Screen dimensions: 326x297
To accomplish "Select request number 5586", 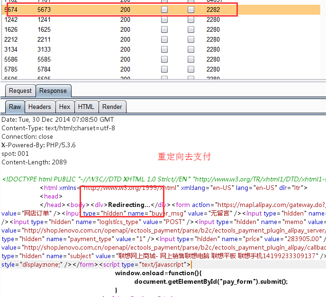I will pyautogui.click(x=11, y=59).
